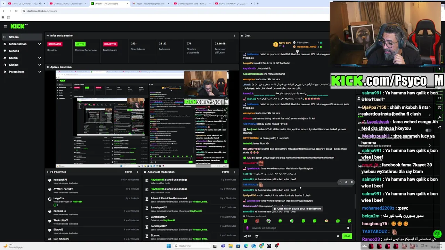445x250 pixels.
Task: Click the purple microphone icon in chat input
Action: coord(248,228)
